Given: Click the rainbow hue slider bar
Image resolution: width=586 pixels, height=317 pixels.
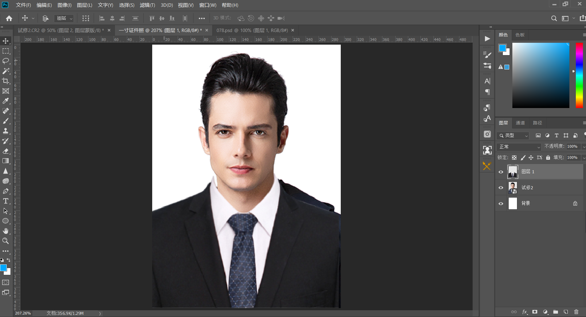Looking at the screenshot, I should (x=579, y=75).
